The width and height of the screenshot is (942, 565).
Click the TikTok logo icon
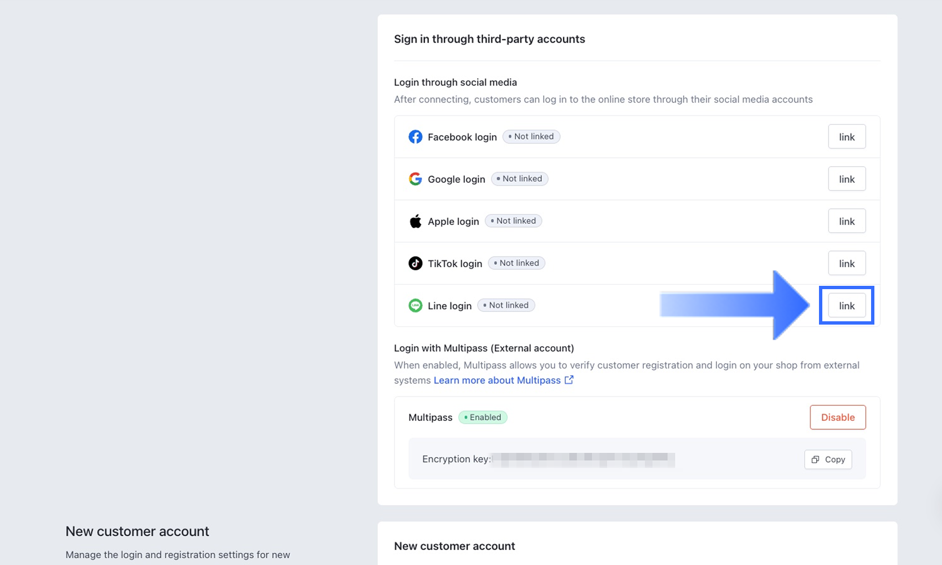tap(415, 263)
